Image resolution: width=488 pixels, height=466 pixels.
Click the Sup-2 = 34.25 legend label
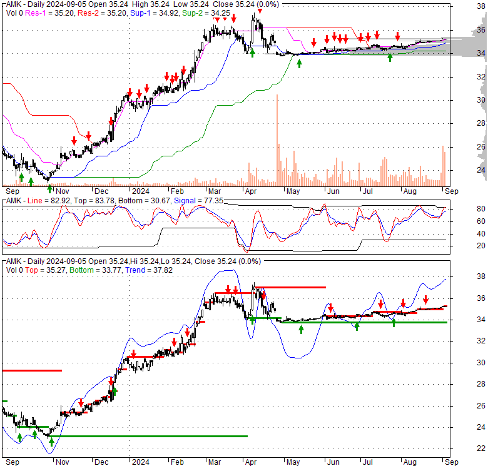pyautogui.click(x=206, y=13)
